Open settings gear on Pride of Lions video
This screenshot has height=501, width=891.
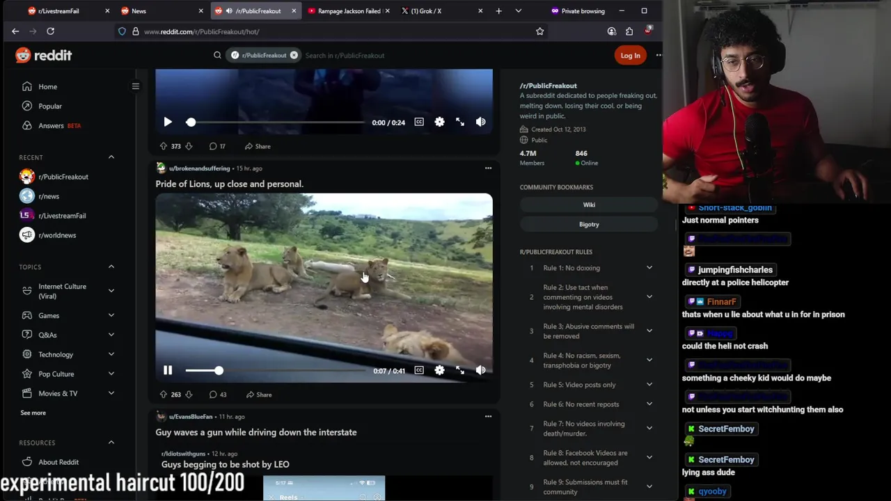(439, 370)
